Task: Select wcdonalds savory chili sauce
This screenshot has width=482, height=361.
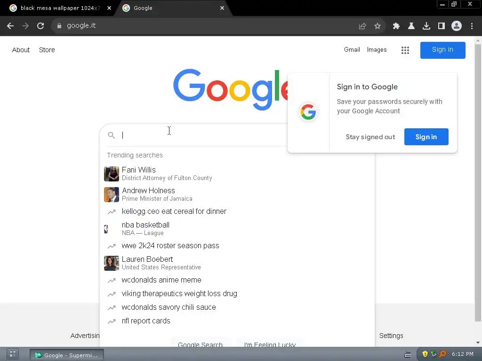Action: (237, 307)
